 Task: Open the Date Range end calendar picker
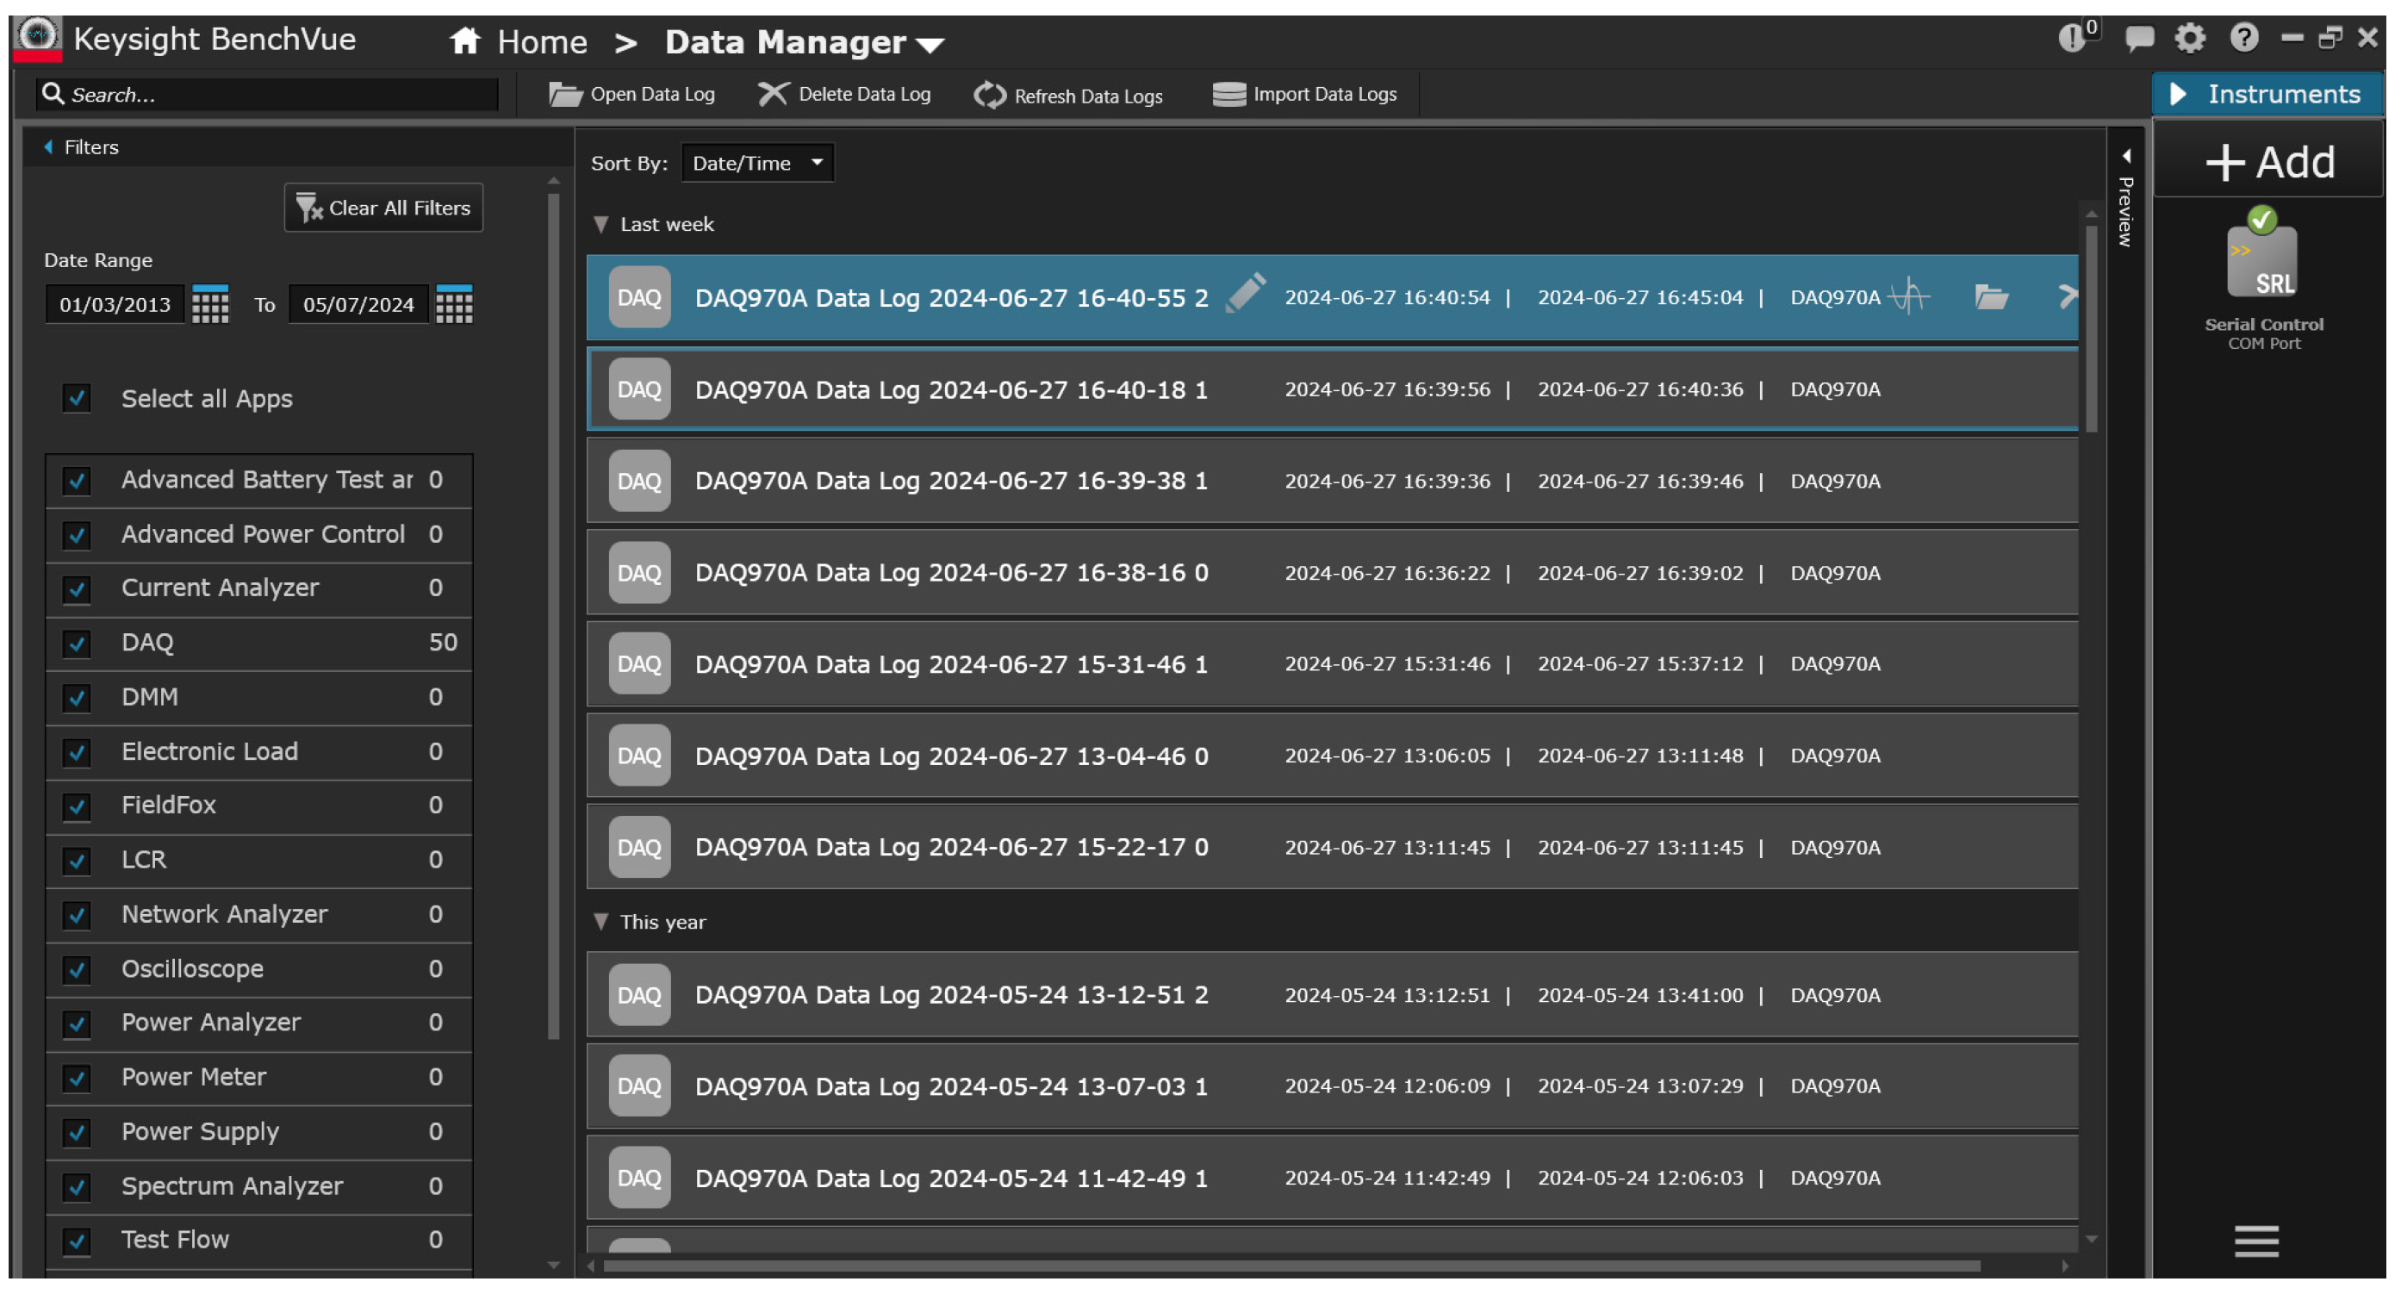(x=454, y=305)
